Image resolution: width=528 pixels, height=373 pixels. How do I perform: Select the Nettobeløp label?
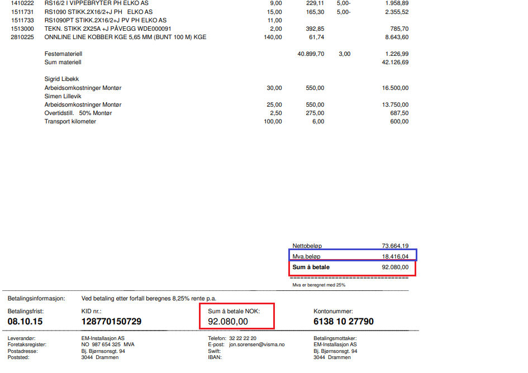(307, 246)
